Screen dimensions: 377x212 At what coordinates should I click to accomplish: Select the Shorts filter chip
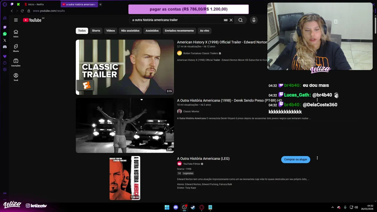(96, 31)
